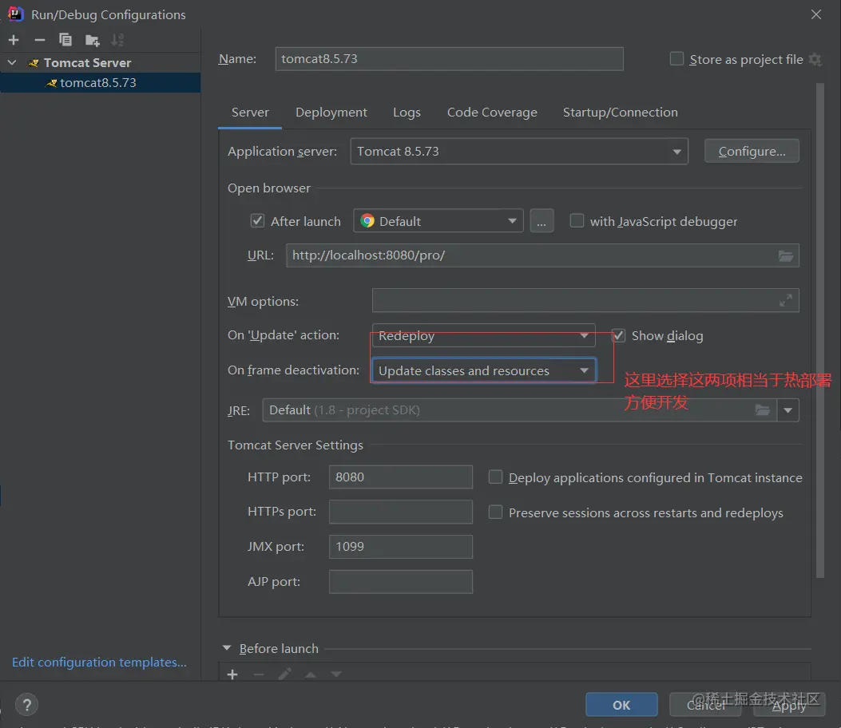Click the URL input field

[543, 255]
